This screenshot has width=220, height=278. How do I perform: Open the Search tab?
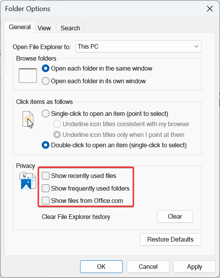70,28
